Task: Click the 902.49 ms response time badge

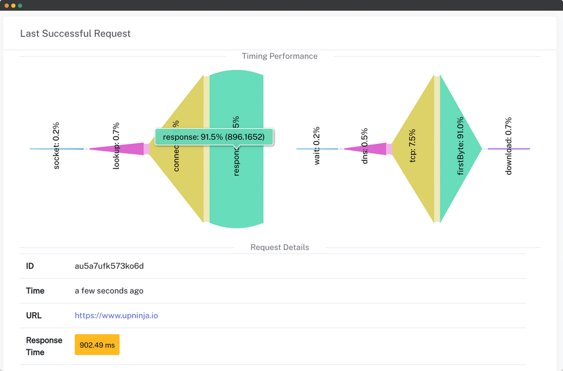Action: pos(97,345)
